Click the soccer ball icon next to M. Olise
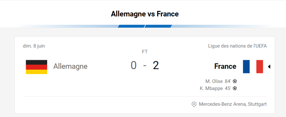The height and width of the screenshot is (117, 286). [x=235, y=81]
